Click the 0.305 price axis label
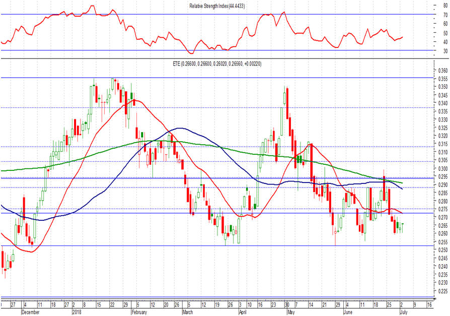 point(443,160)
